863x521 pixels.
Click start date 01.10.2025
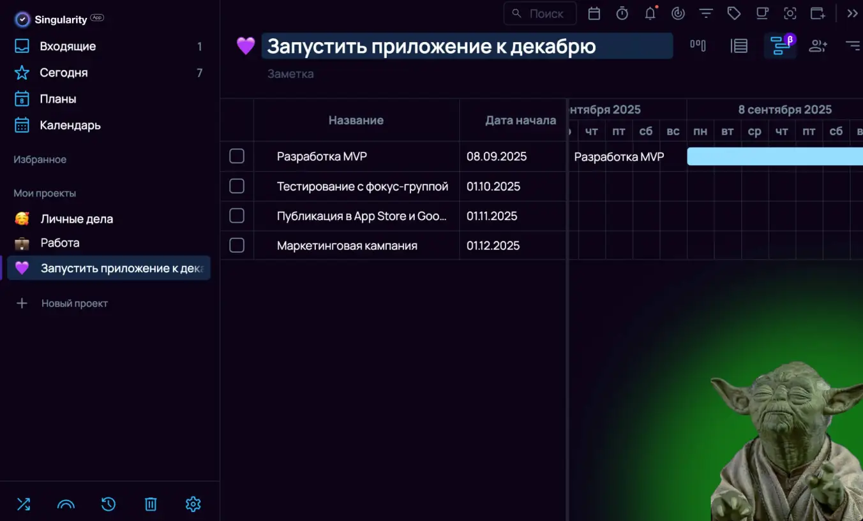click(493, 186)
